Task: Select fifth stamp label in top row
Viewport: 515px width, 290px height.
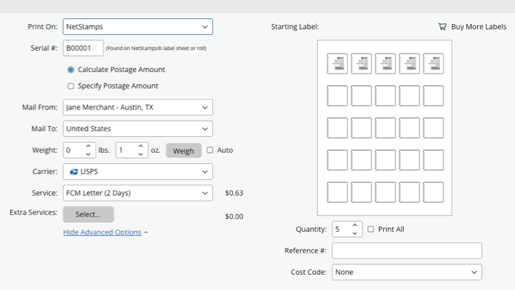Action: 433,64
